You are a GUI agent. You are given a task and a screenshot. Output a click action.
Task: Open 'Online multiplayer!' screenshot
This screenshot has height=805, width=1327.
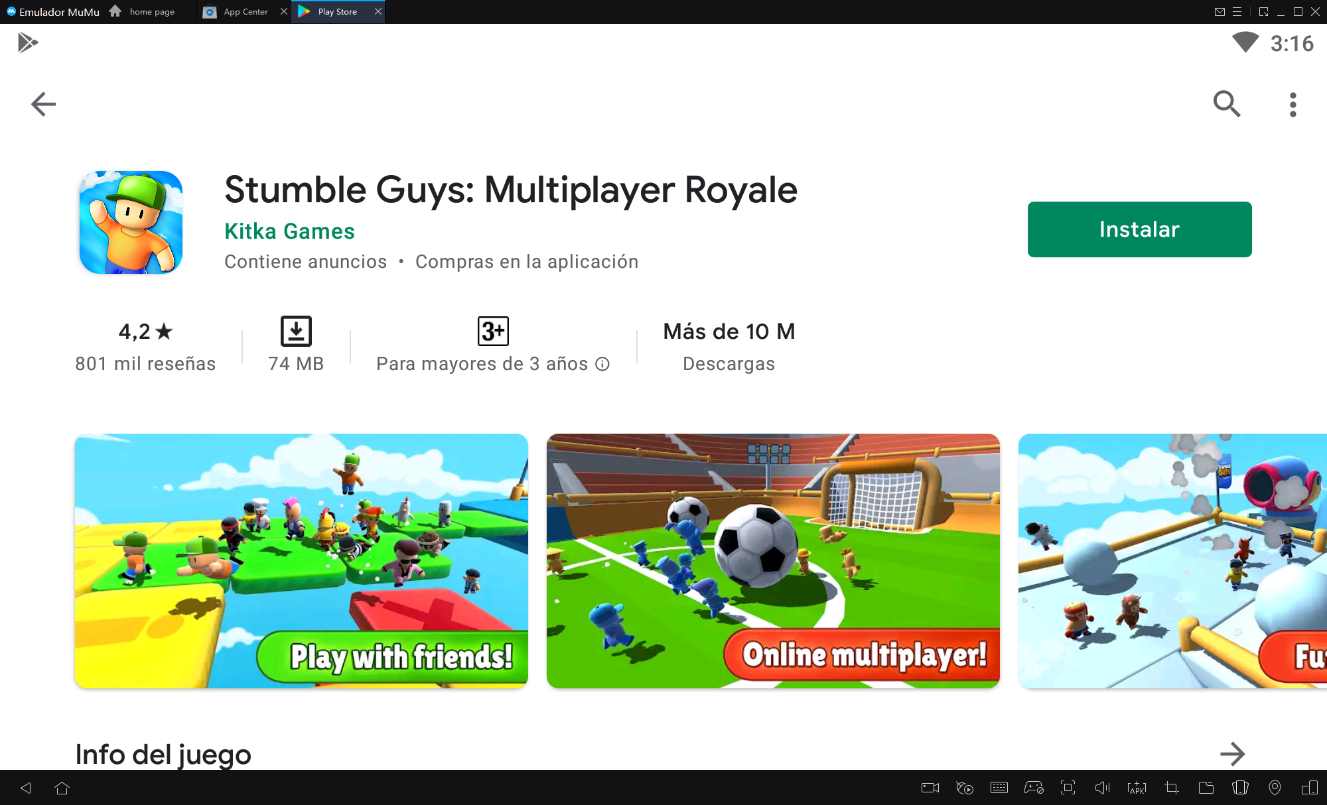(x=773, y=561)
